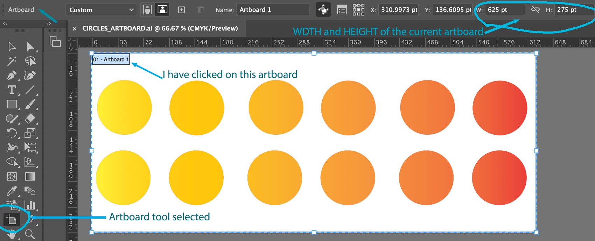Choose the Direct Selection tool
The height and width of the screenshot is (241, 595).
[x=30, y=47]
